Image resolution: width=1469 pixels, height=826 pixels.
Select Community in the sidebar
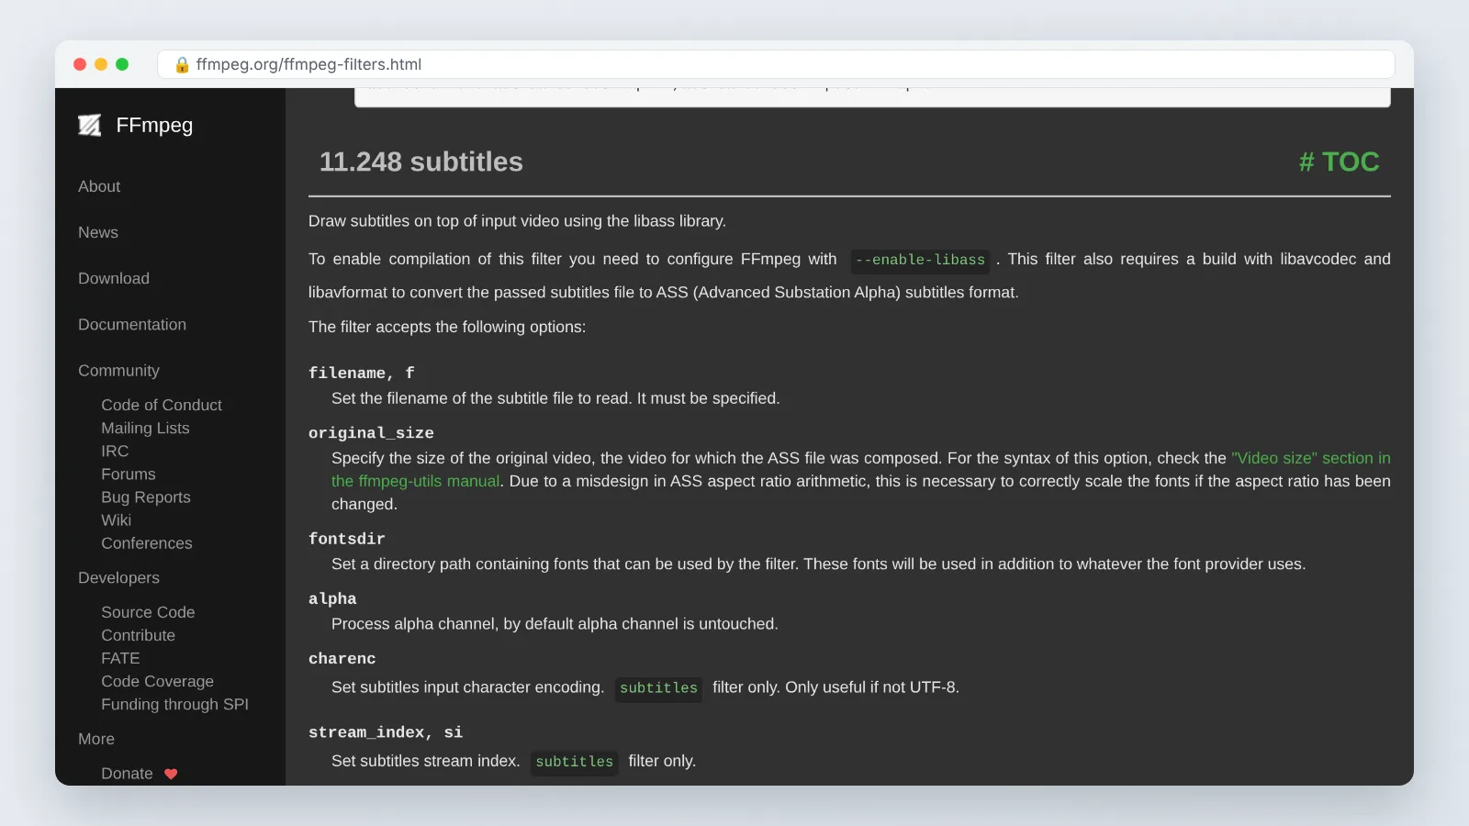click(118, 371)
